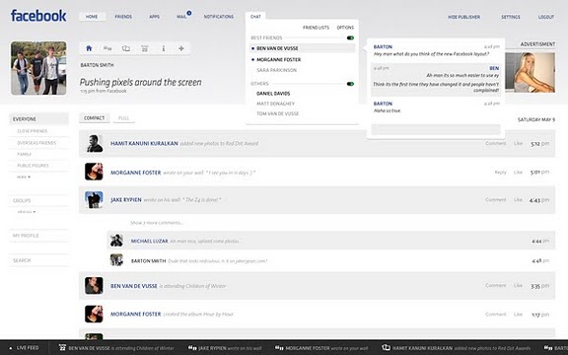Click Hide Publisher in the header
568x355 pixels.
[464, 17]
